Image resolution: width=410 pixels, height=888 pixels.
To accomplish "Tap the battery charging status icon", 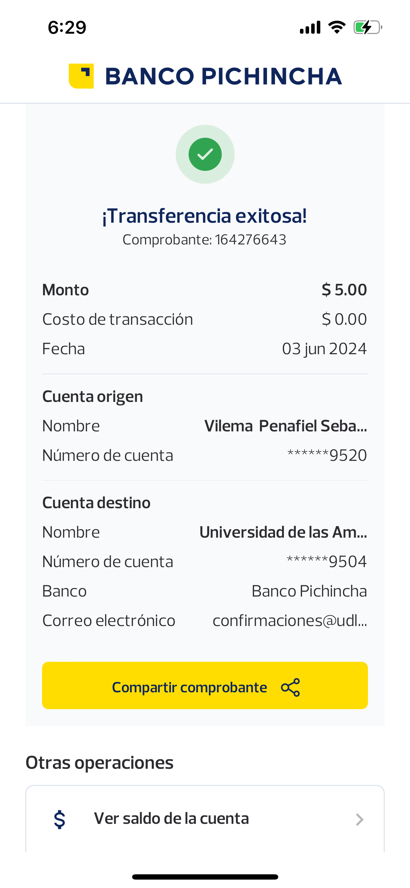I will 367,27.
